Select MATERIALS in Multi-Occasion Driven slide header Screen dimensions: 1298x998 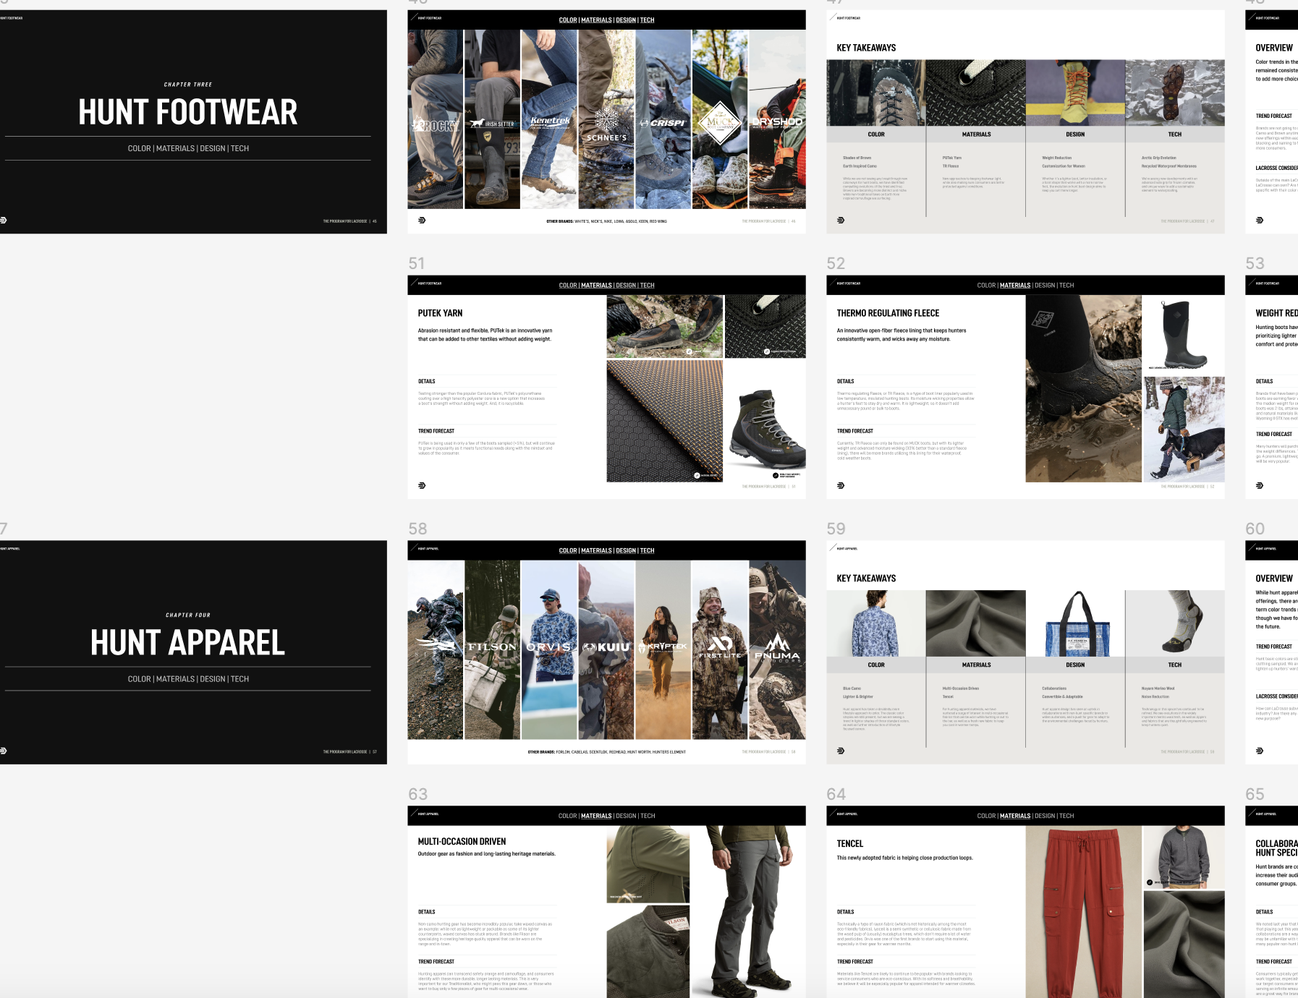coord(596,816)
